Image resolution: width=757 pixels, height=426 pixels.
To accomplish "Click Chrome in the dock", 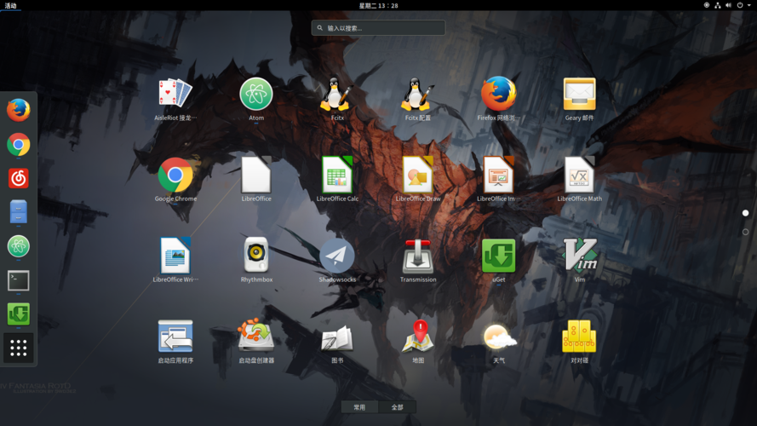I will coord(19,145).
